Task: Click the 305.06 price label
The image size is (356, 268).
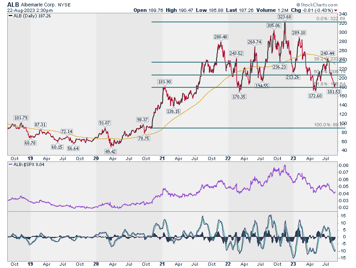Action: pos(273,26)
